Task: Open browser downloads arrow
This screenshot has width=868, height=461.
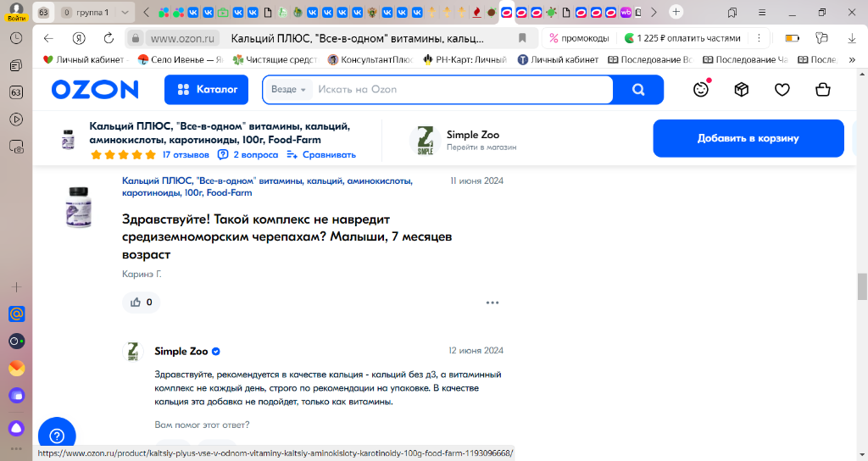Action: click(851, 38)
